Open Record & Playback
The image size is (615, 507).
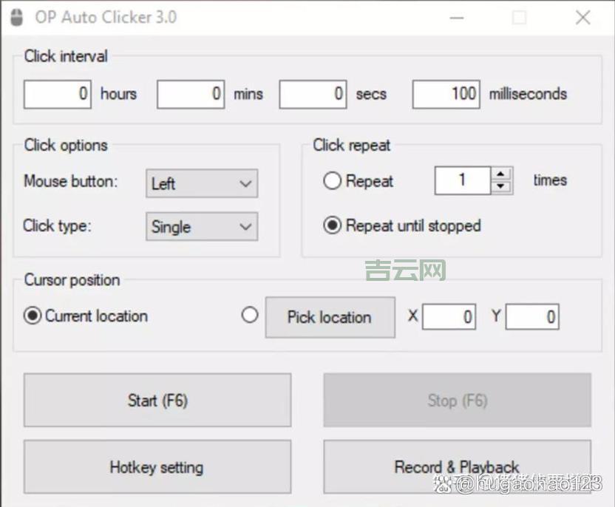[x=457, y=467]
